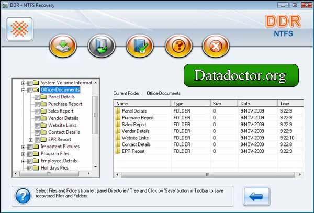
Task: Sort file list by Size column header
Action: coord(224,103)
